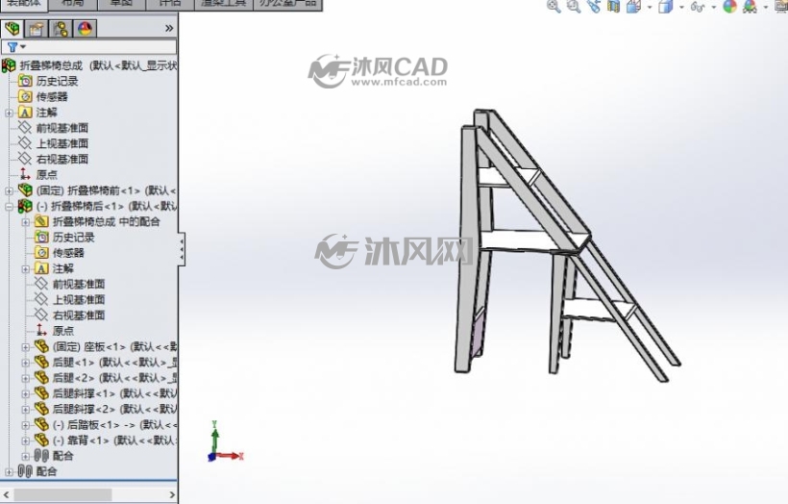Open the ConfigurationManager tab
This screenshot has width=788, height=504.
61,29
